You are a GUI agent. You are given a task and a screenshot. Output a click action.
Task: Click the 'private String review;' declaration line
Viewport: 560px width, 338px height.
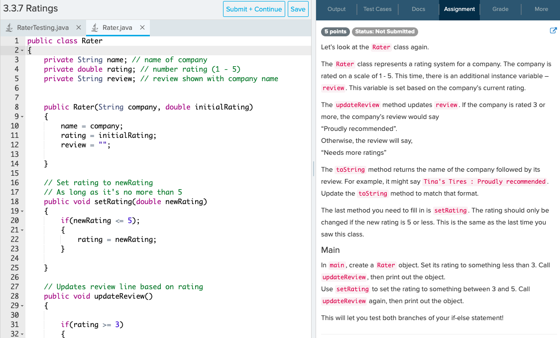pyautogui.click(x=161, y=79)
